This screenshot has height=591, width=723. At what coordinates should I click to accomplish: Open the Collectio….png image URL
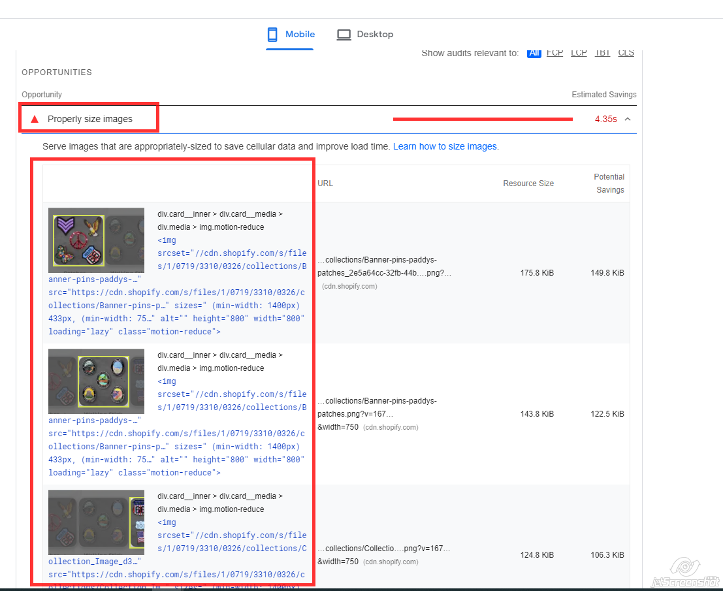pyautogui.click(x=383, y=549)
